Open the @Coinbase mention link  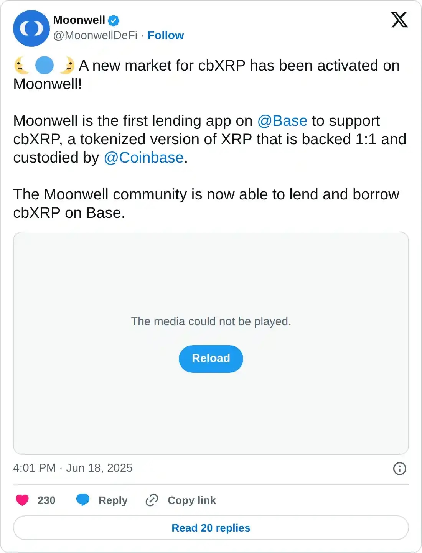pyautogui.click(x=143, y=158)
